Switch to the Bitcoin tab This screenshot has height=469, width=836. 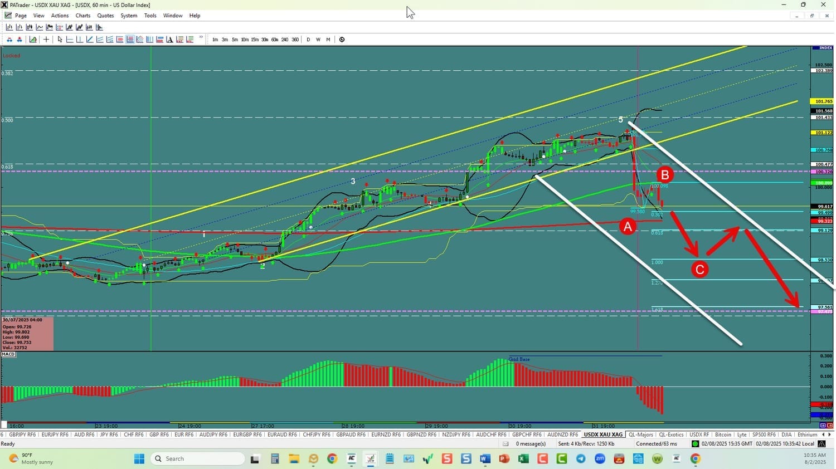coord(723,434)
